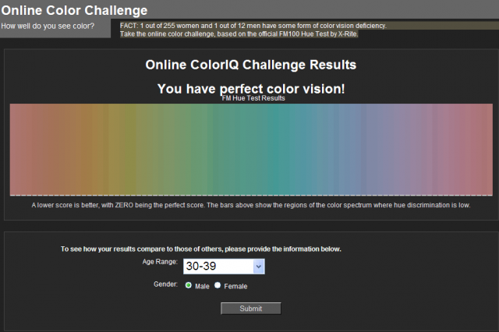Open the Age Range dropdown showing 30-39
The height and width of the screenshot is (332, 499).
pyautogui.click(x=224, y=267)
